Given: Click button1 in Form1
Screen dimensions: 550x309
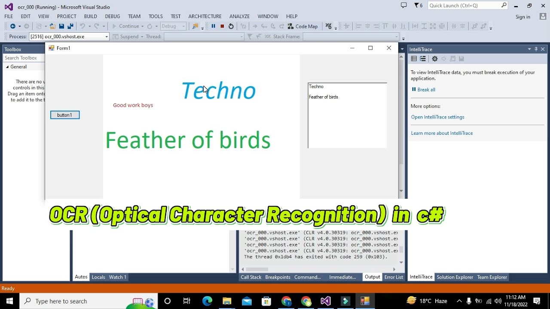Looking at the screenshot, I should tap(65, 115).
